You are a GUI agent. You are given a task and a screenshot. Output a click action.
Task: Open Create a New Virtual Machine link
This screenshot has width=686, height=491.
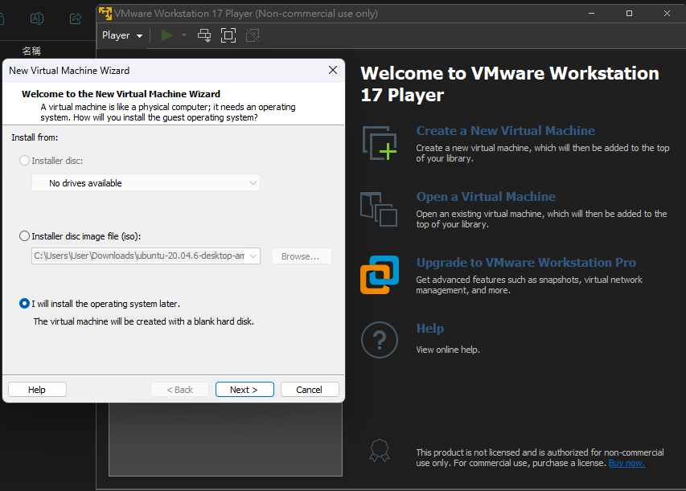pyautogui.click(x=505, y=131)
